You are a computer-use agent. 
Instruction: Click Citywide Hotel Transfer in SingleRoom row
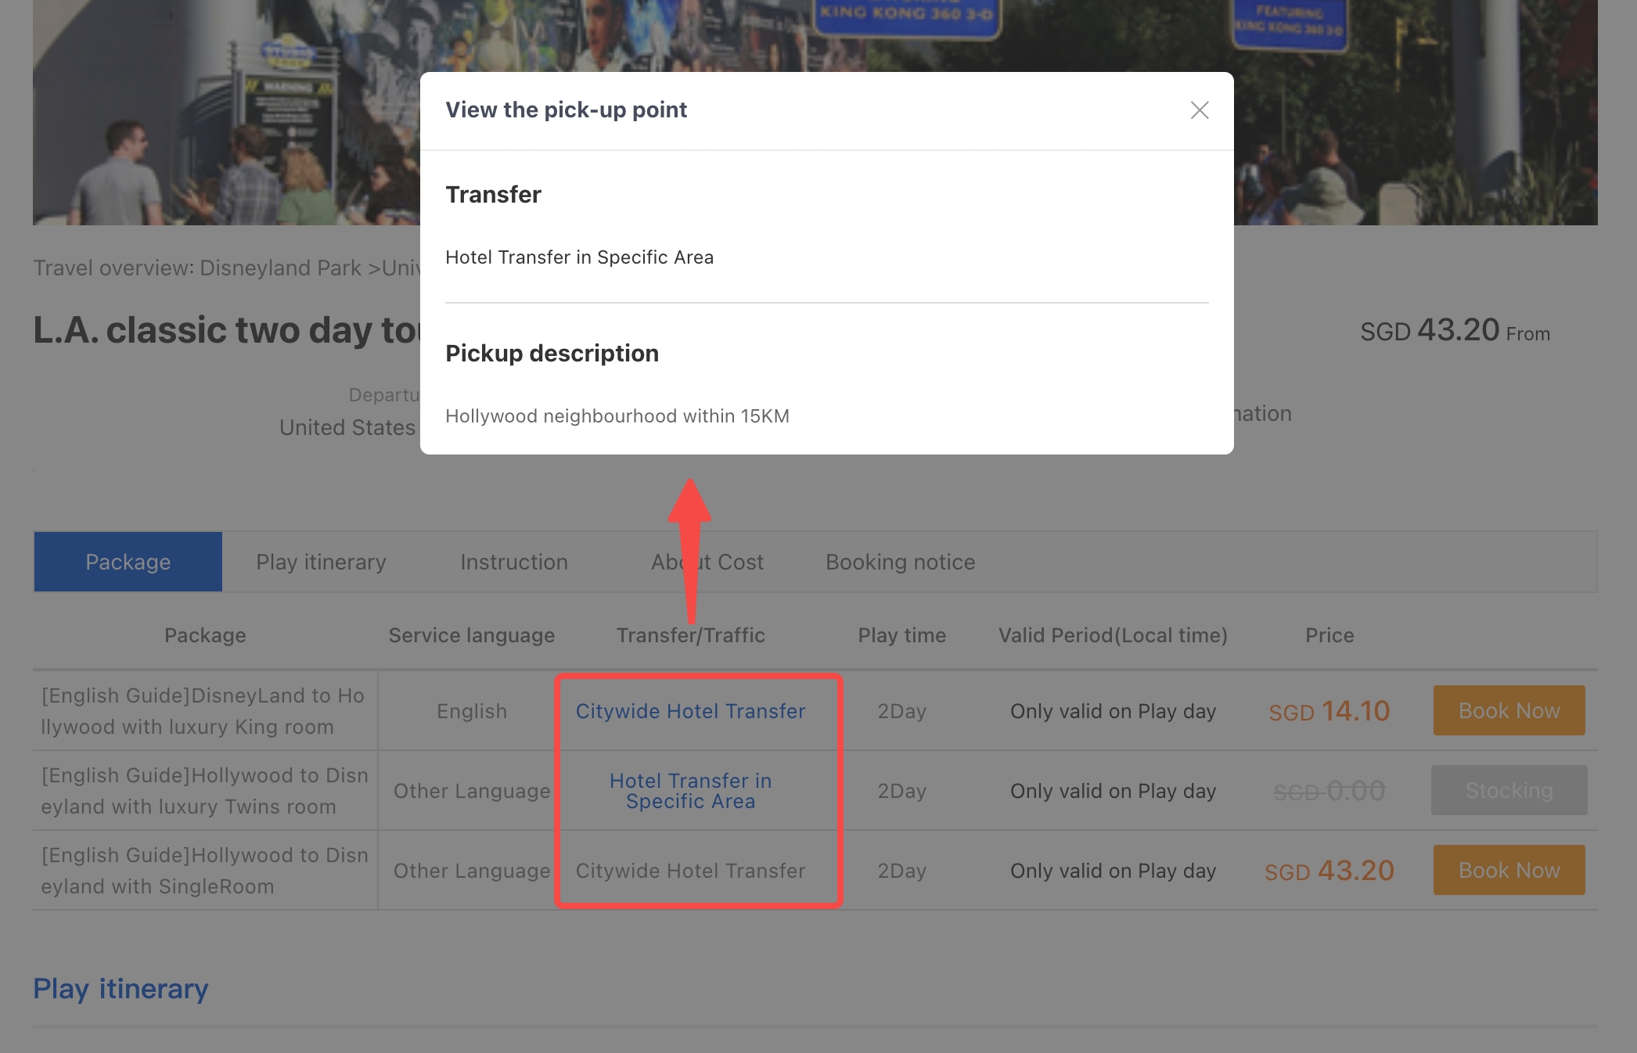[690, 871]
